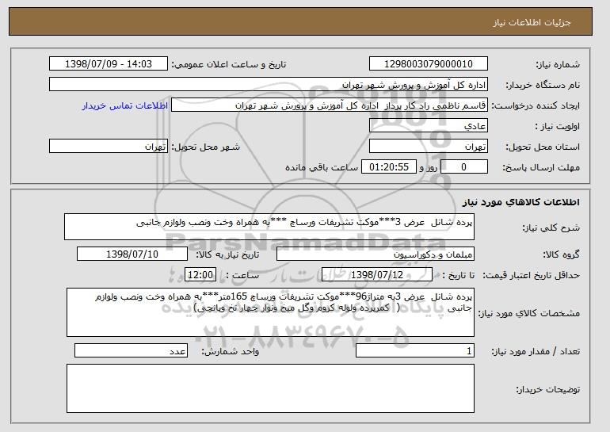Screen dimensions: 610x432
Task: Click the تاریخ و ساعت اعلان عمومی label
Action: click(x=229, y=64)
